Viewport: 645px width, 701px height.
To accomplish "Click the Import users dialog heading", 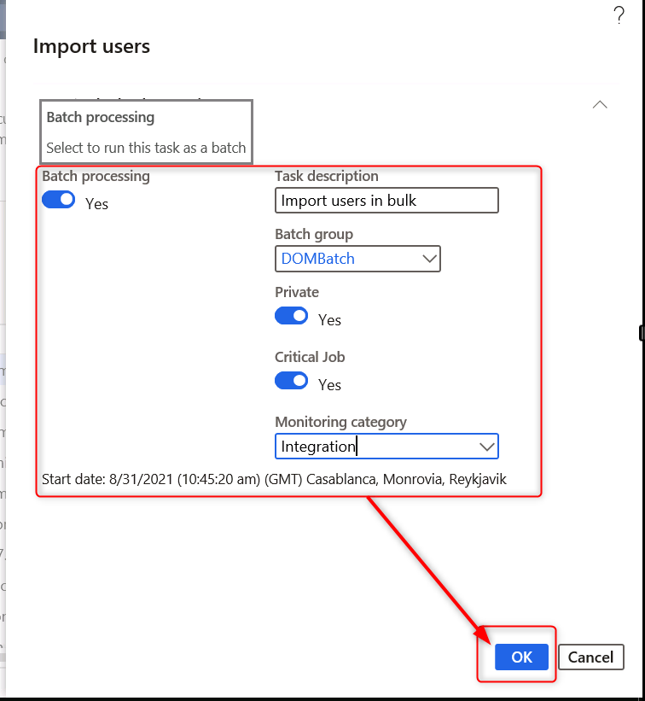I will (91, 46).
